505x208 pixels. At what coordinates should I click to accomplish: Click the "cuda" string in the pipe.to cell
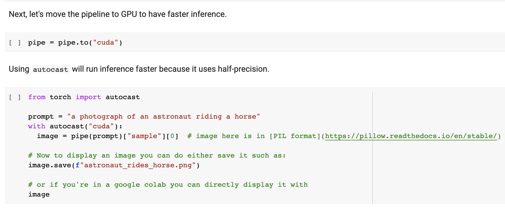(106, 43)
